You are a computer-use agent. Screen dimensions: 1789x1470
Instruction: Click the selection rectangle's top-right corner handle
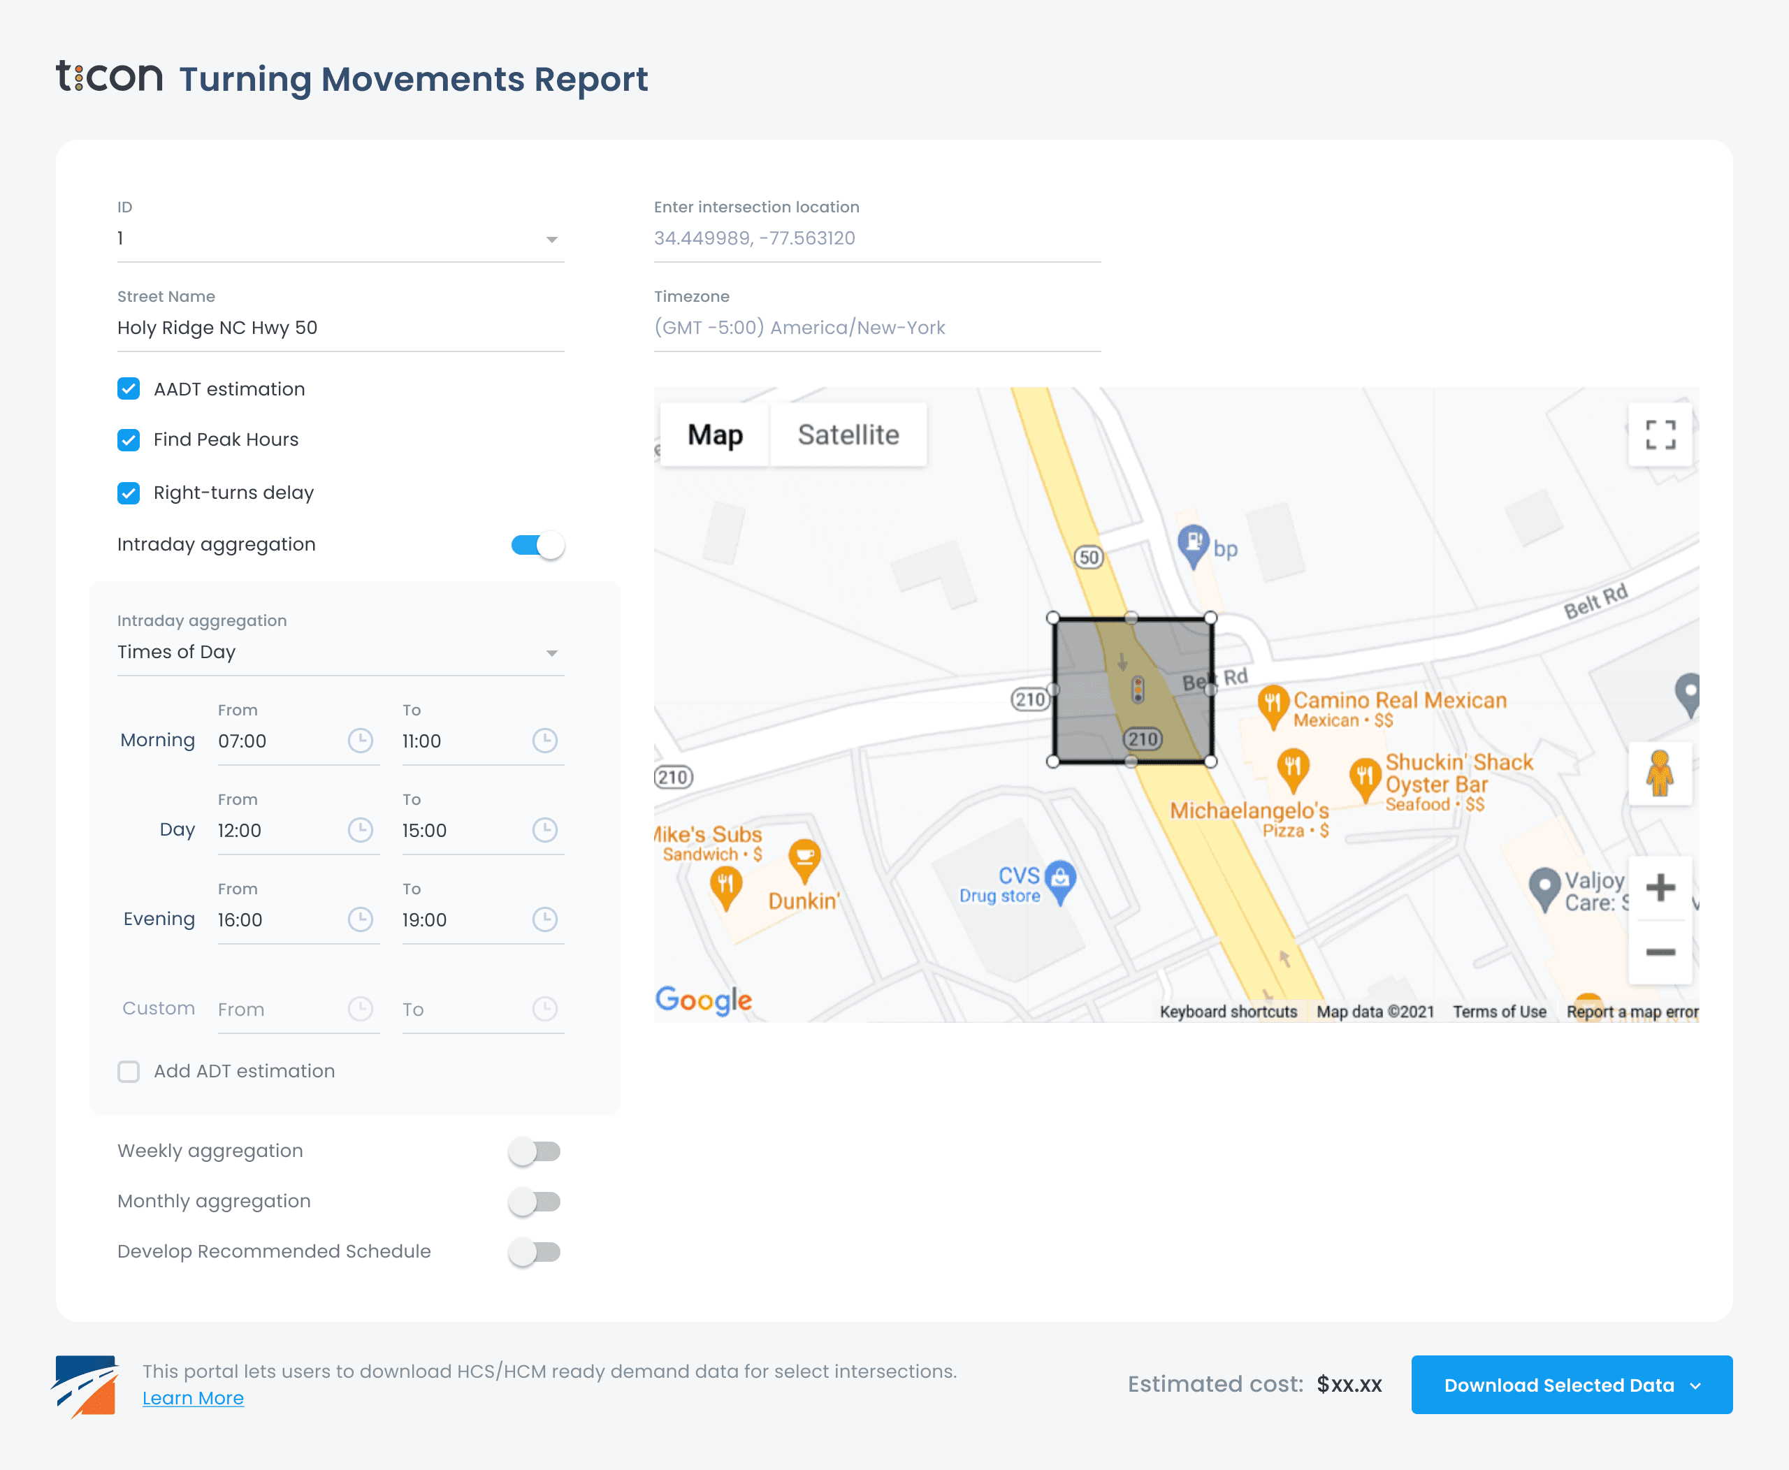pyautogui.click(x=1210, y=618)
